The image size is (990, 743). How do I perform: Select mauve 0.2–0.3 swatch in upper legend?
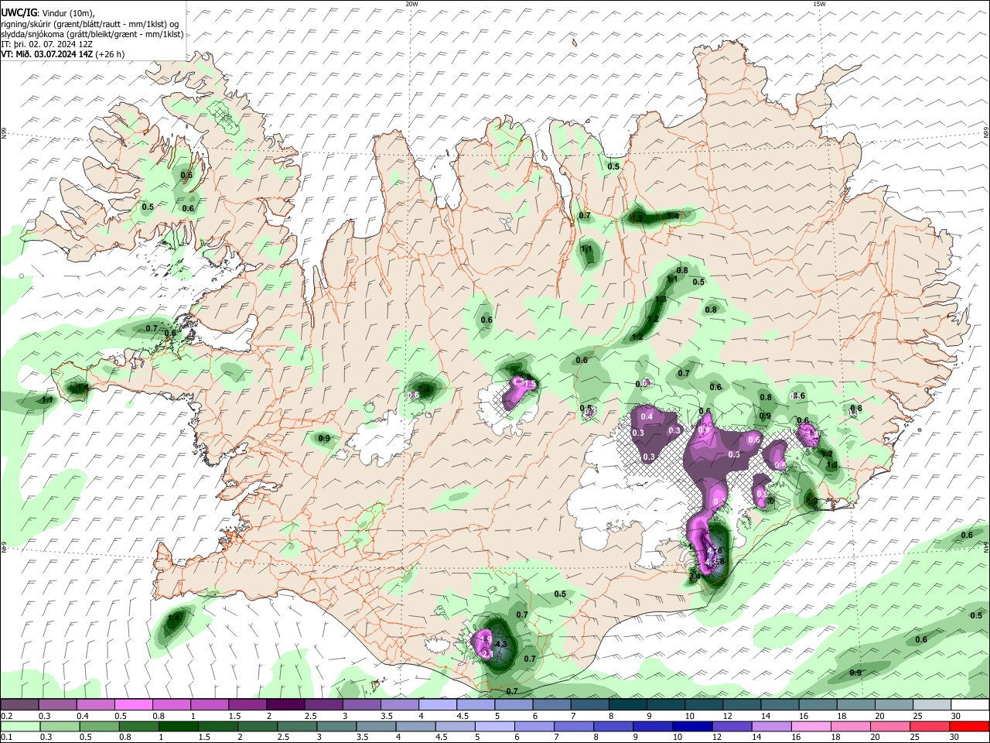[x=19, y=705]
